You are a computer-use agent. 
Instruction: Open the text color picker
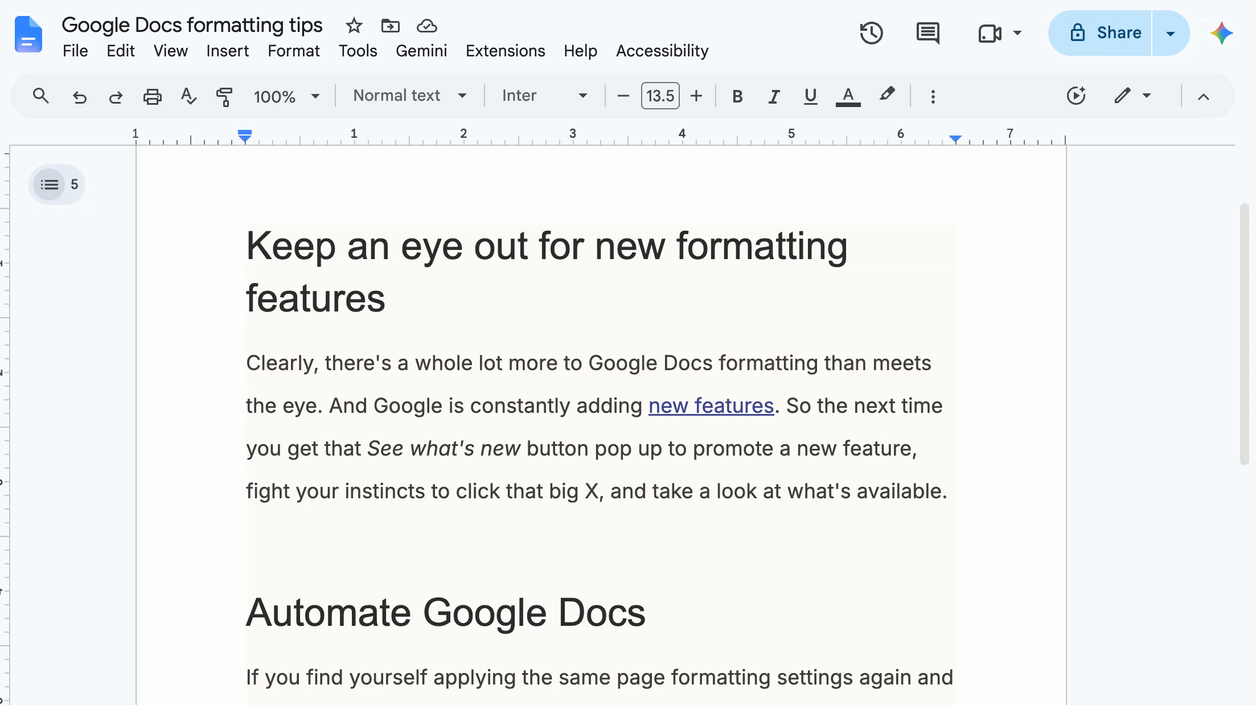(848, 96)
